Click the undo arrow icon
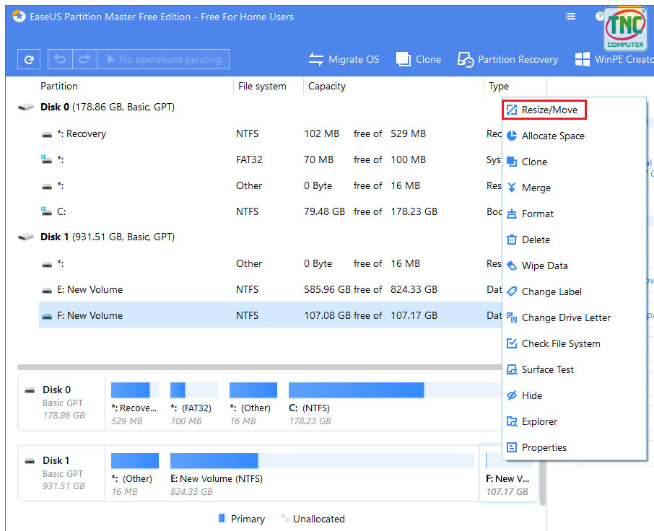This screenshot has height=531, width=654. click(60, 59)
